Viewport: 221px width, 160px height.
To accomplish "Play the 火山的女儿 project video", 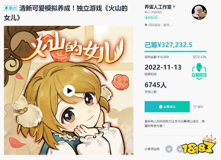I will (x=69, y=91).
